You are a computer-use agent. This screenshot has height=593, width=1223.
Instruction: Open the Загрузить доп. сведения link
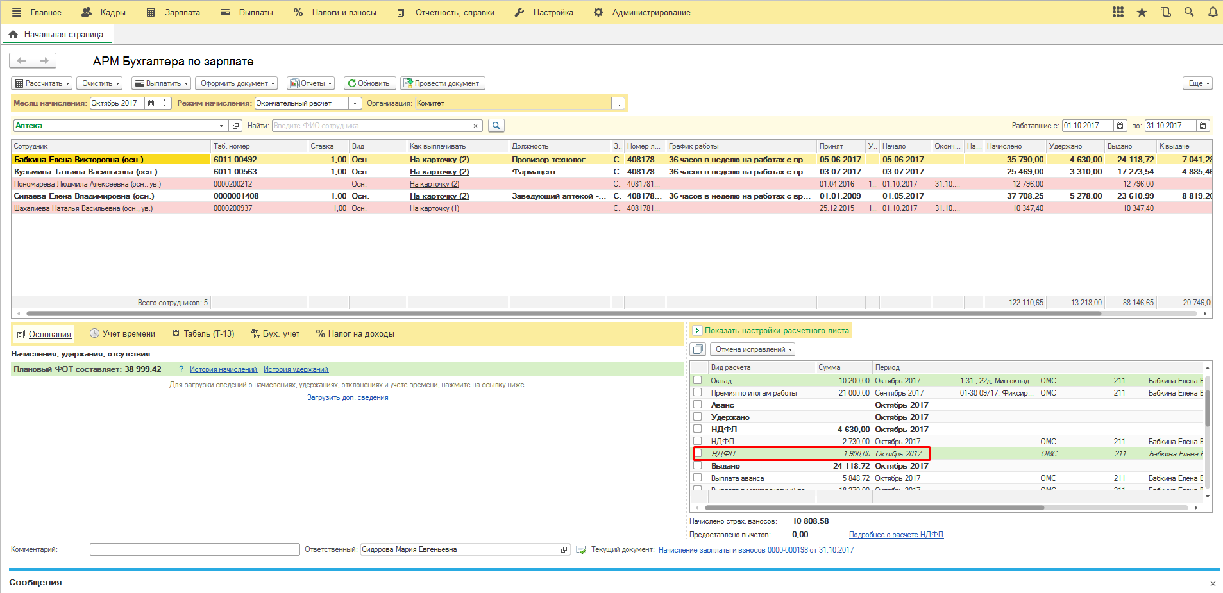[x=348, y=397]
